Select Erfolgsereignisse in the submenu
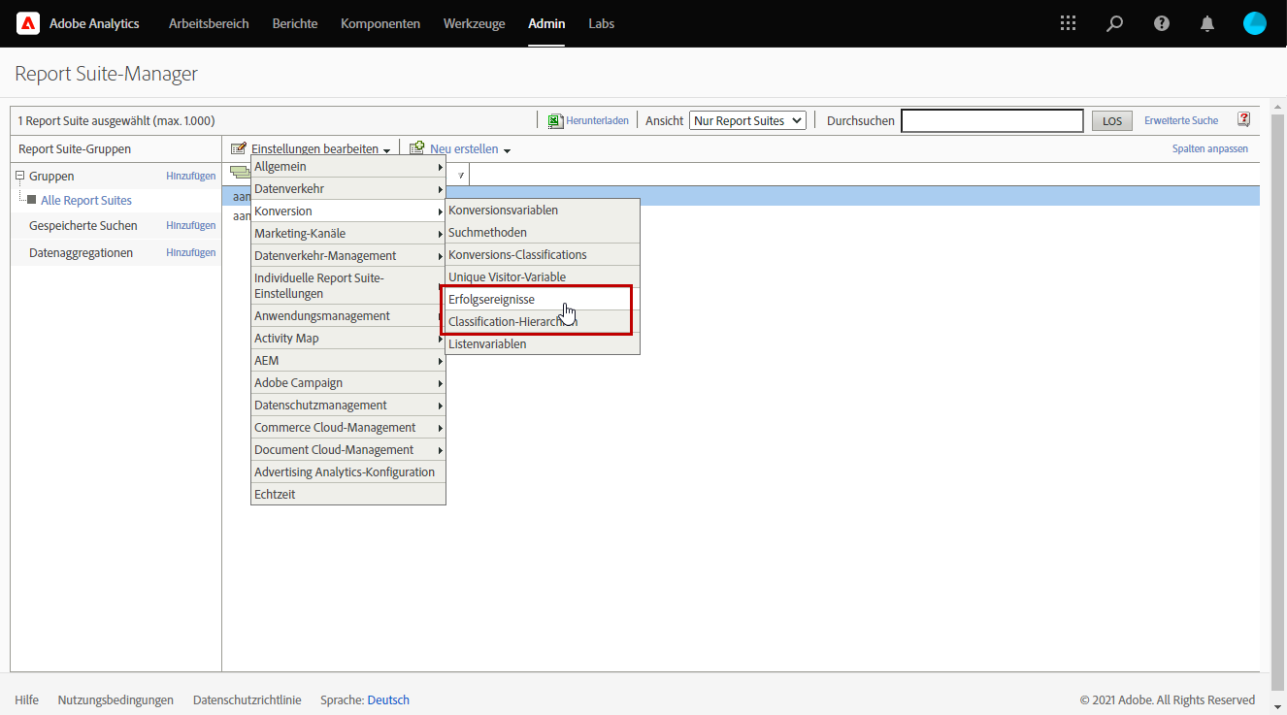The height and width of the screenshot is (715, 1287). click(x=543, y=300)
